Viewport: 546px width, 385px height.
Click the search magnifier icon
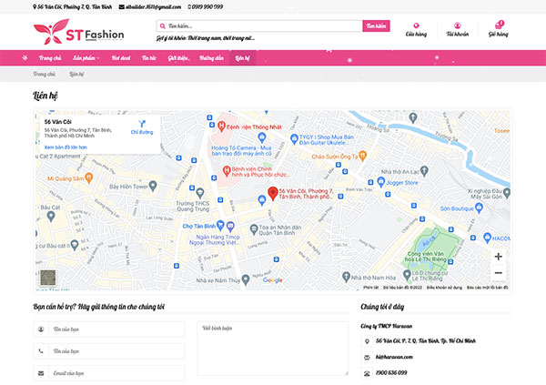[x=162, y=26]
